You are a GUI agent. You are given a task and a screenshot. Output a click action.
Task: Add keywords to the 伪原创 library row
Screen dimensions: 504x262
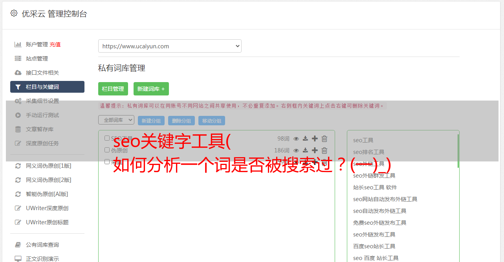(315, 150)
